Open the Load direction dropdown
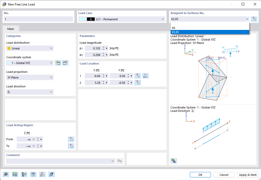The width and height of the screenshot is (261, 180). pos(51,92)
